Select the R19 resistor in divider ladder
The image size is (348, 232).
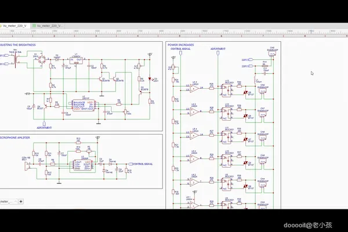[x=173, y=192]
